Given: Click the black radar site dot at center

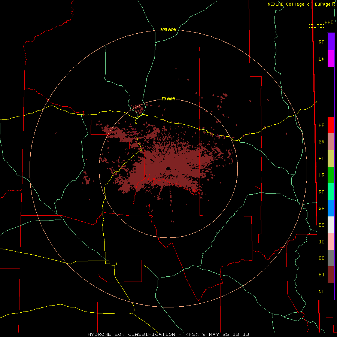Looking at the screenshot, I should tap(168, 168).
